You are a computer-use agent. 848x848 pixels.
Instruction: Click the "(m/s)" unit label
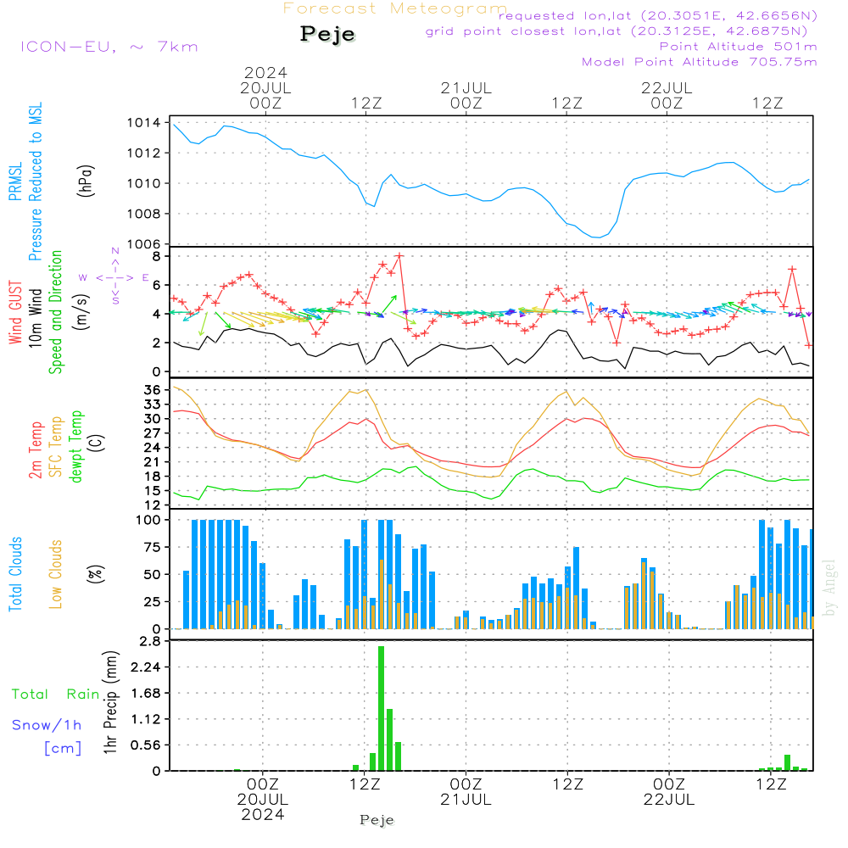pos(81,312)
